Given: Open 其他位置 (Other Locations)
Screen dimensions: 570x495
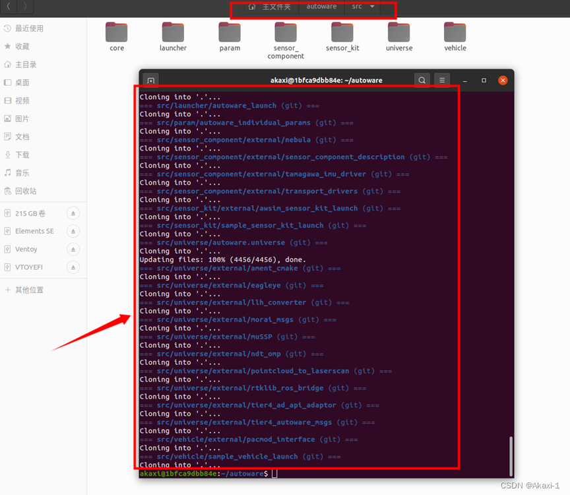Looking at the screenshot, I should pyautogui.click(x=44, y=290).
